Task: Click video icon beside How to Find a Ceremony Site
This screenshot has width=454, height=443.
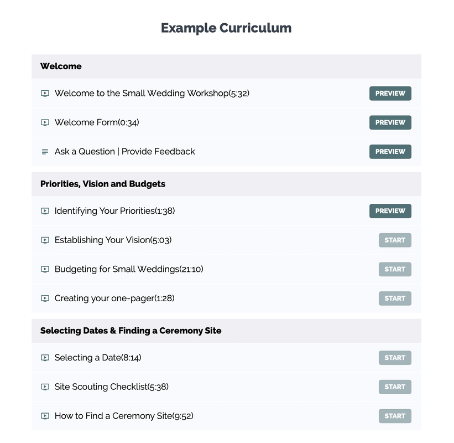Action: coord(45,416)
